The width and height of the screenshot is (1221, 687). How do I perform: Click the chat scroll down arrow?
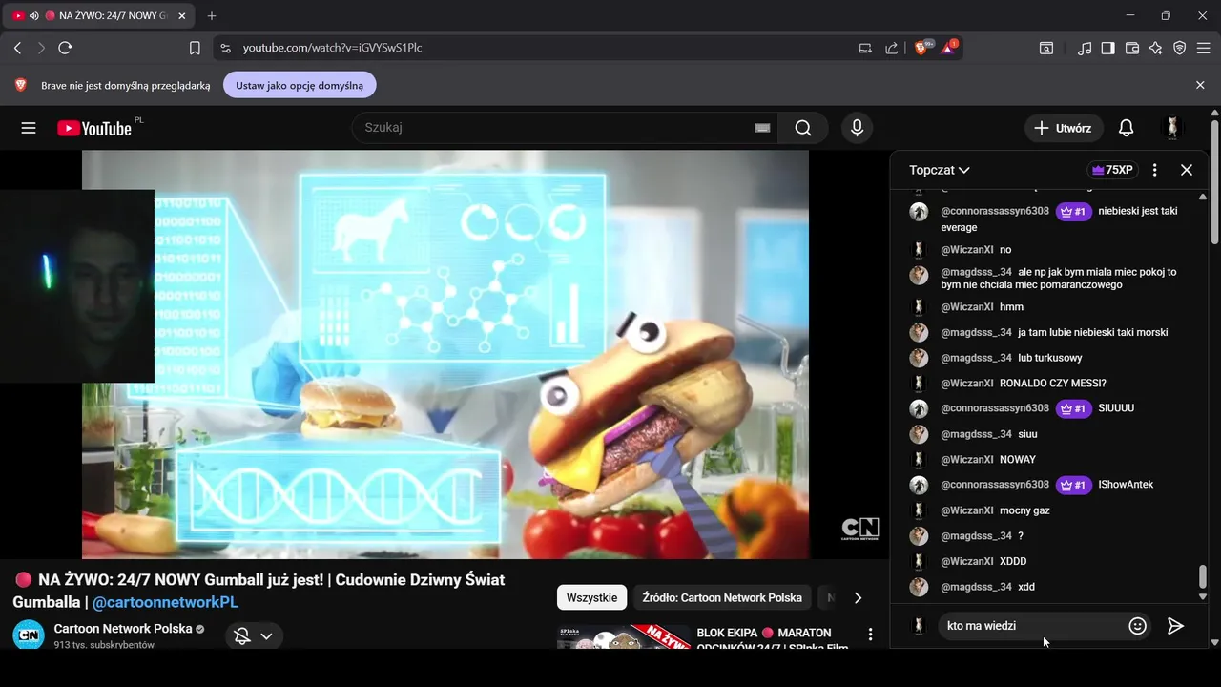(1202, 596)
